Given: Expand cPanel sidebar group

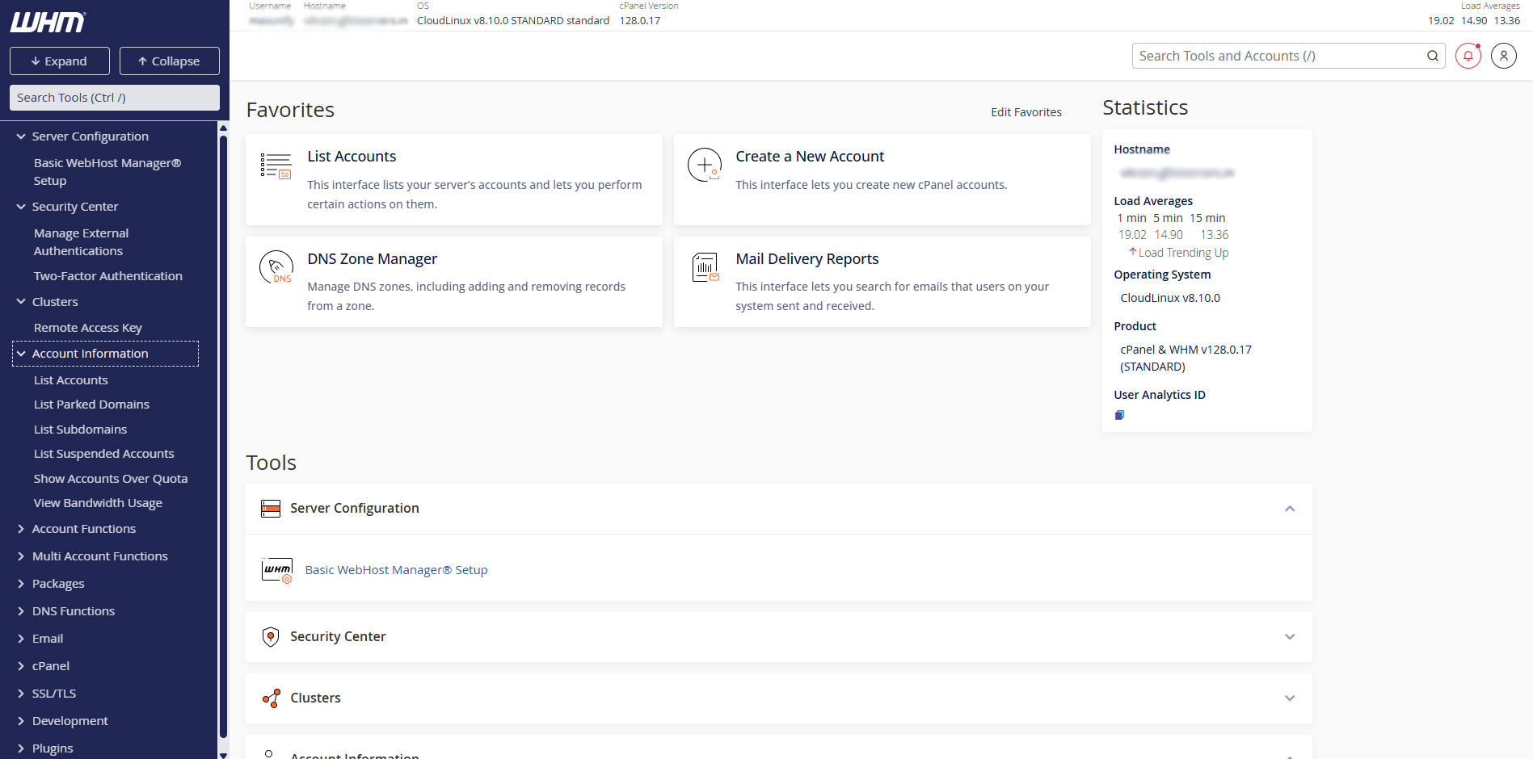Looking at the screenshot, I should coord(21,666).
